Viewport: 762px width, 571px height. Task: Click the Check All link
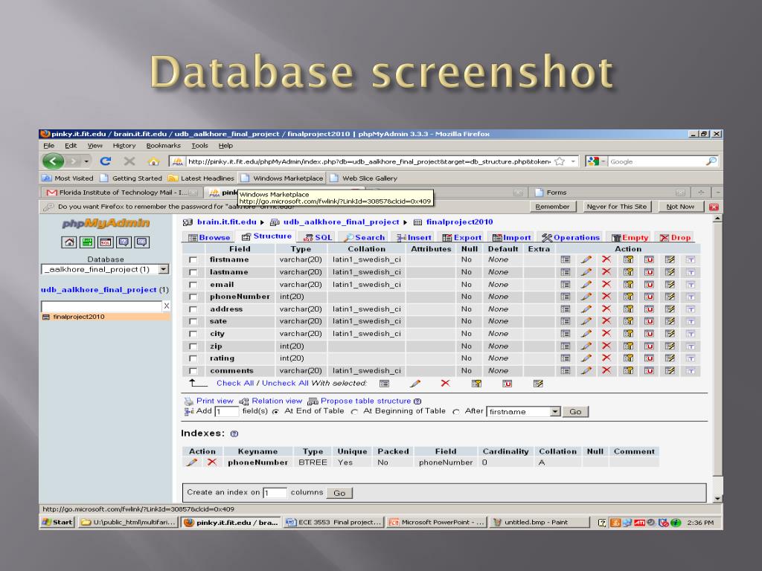234,384
